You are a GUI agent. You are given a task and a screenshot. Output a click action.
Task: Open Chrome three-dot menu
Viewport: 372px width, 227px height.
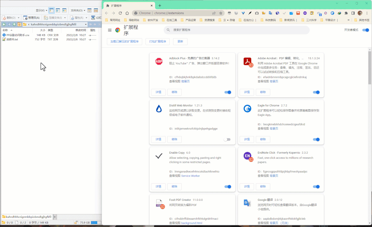point(367,13)
